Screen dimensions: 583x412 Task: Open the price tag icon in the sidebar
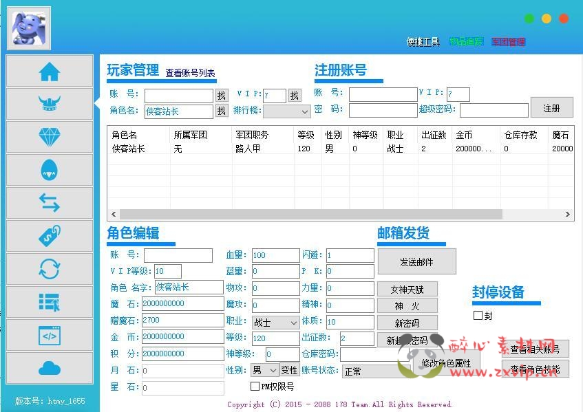(49, 236)
